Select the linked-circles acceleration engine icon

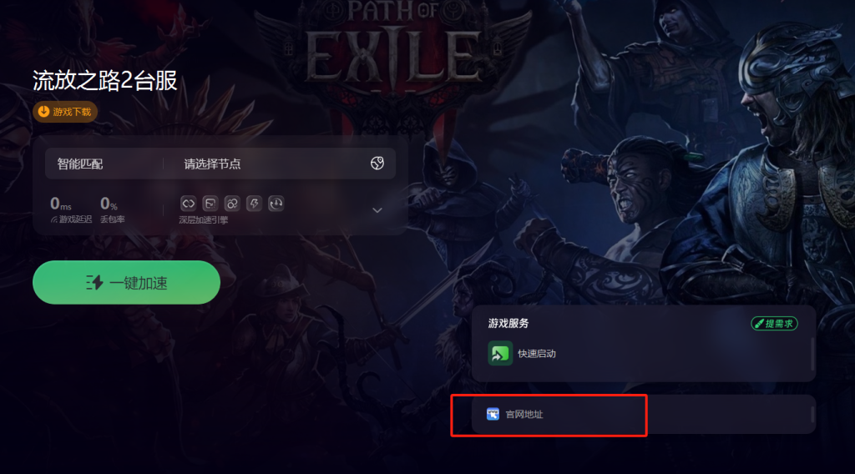[232, 204]
